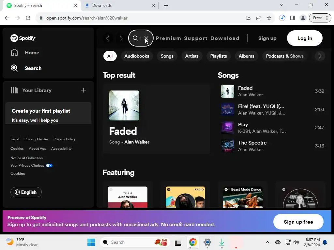Clear the Spotify search field

pyautogui.click(x=146, y=38)
